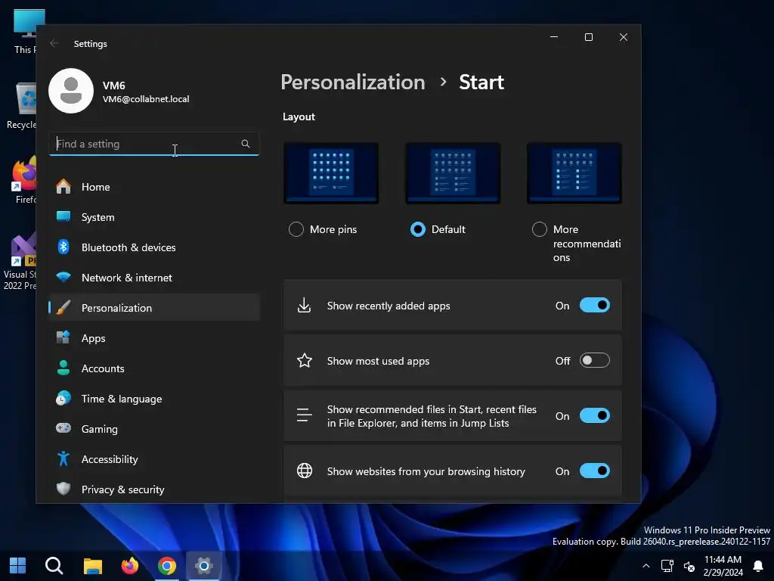This screenshot has height=581, width=774.
Task: Click the Time & language clock icon
Action: point(63,398)
